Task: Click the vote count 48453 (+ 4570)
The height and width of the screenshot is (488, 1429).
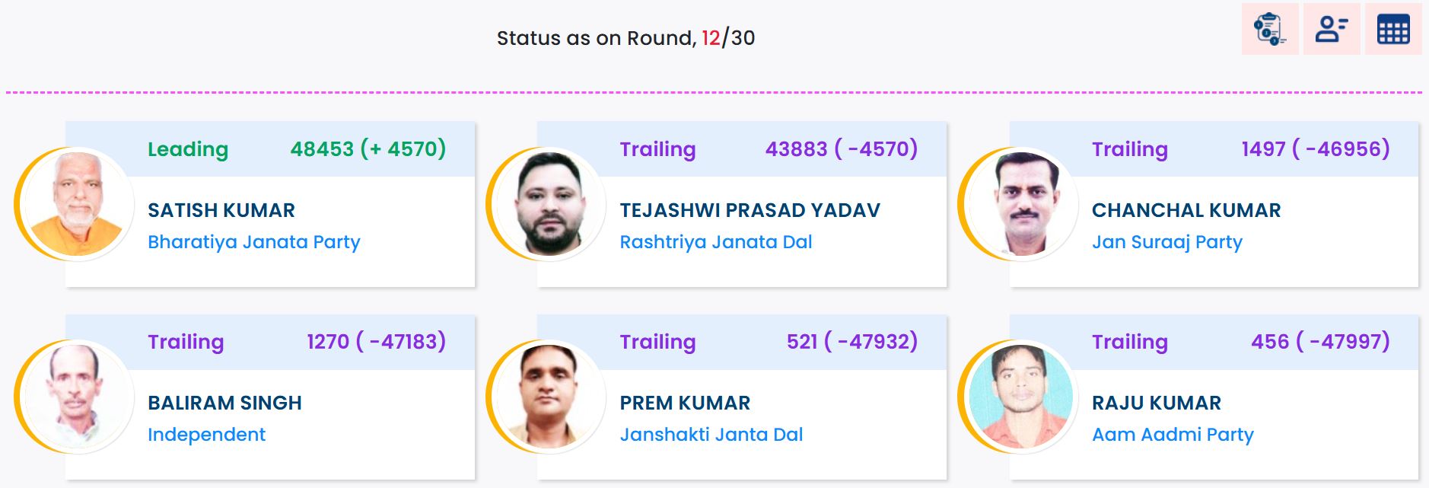Action: coord(368,148)
